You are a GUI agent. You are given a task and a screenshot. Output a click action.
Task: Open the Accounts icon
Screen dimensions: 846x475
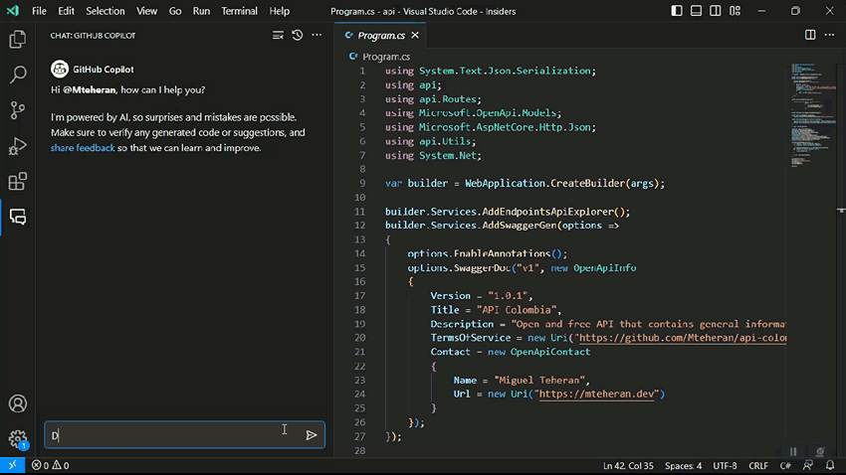17,403
